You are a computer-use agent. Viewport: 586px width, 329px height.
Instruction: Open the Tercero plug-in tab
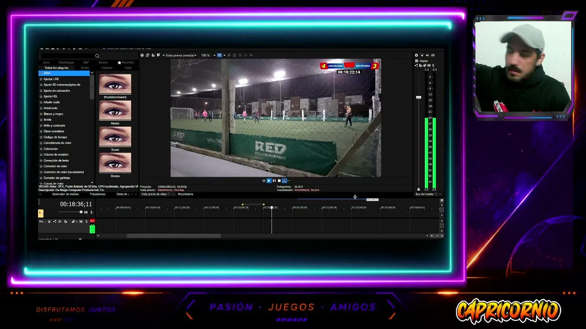pos(103,62)
